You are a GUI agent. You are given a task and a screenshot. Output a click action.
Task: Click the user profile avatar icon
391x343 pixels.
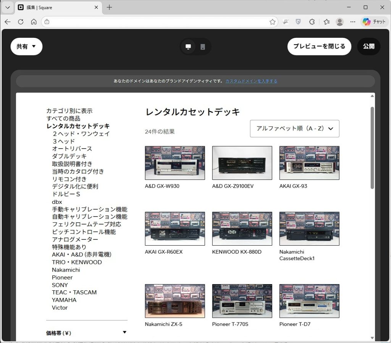[x=339, y=22]
